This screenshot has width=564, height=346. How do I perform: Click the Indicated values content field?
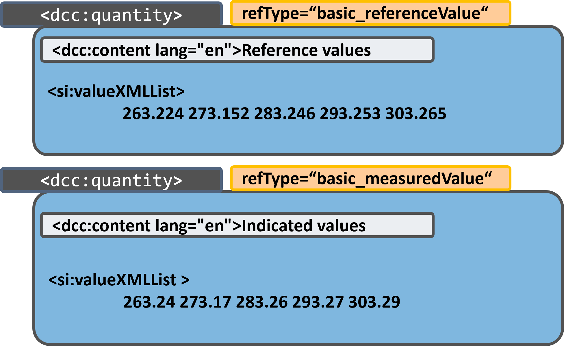click(237, 225)
